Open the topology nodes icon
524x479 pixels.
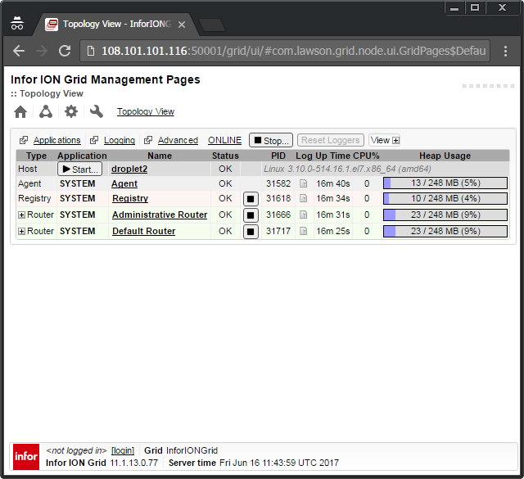(x=46, y=111)
